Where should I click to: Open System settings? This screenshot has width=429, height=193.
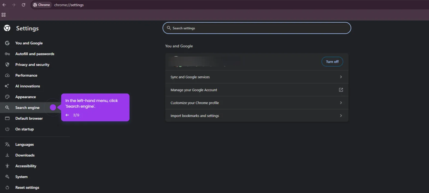pos(21,177)
